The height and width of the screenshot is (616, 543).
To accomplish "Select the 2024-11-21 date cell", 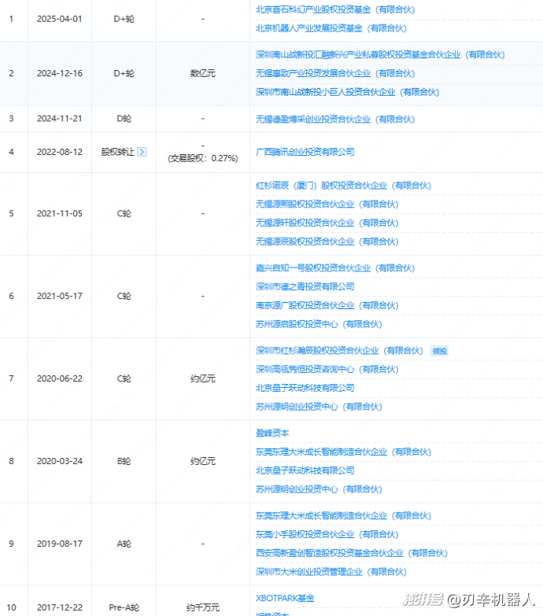I will (60, 119).
